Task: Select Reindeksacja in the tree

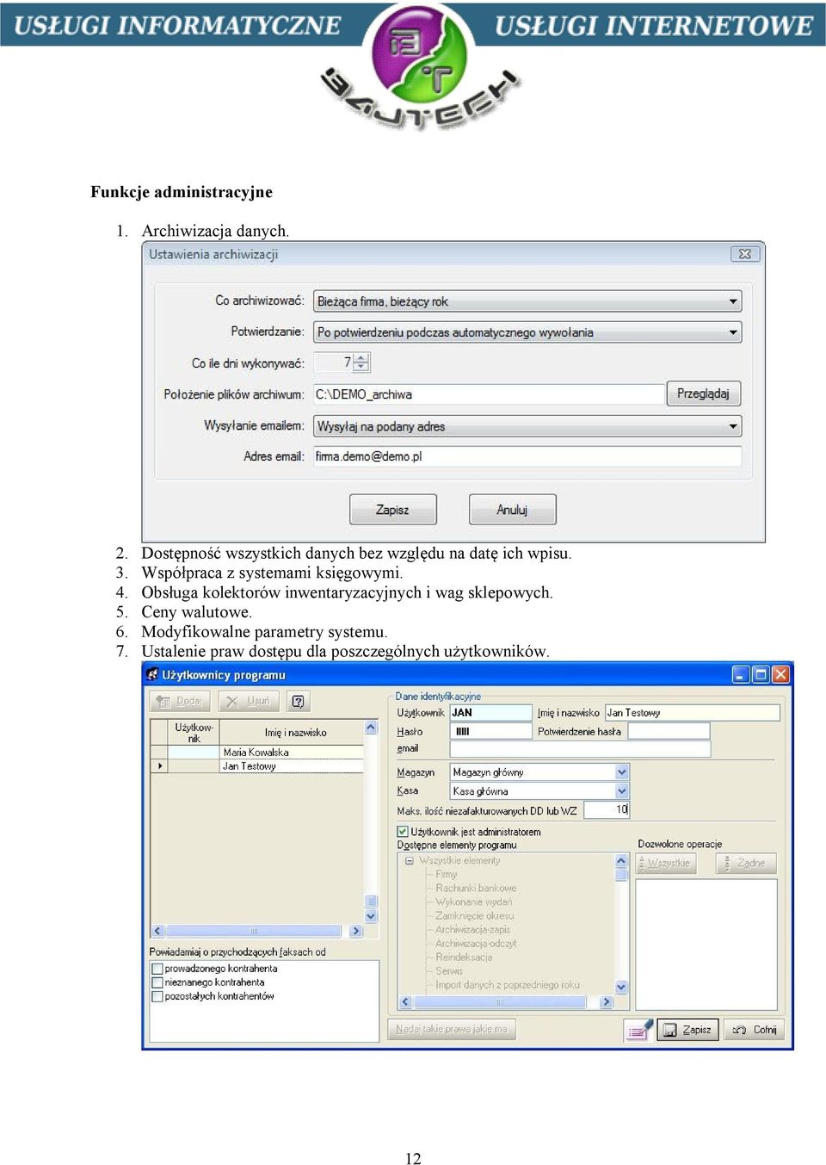Action: 464,957
